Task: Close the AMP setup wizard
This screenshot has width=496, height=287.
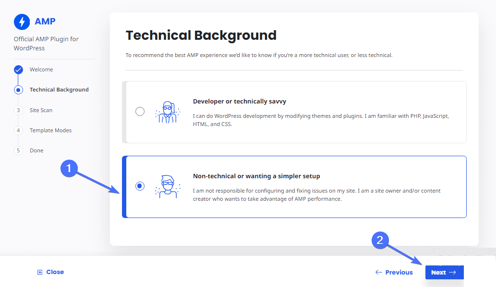Action: tap(50, 272)
